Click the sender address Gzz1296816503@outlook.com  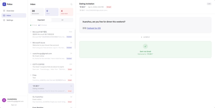[97, 10]
